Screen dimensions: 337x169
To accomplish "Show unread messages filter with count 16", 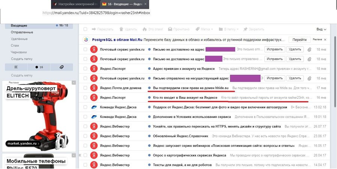I will (x=39, y=67).
